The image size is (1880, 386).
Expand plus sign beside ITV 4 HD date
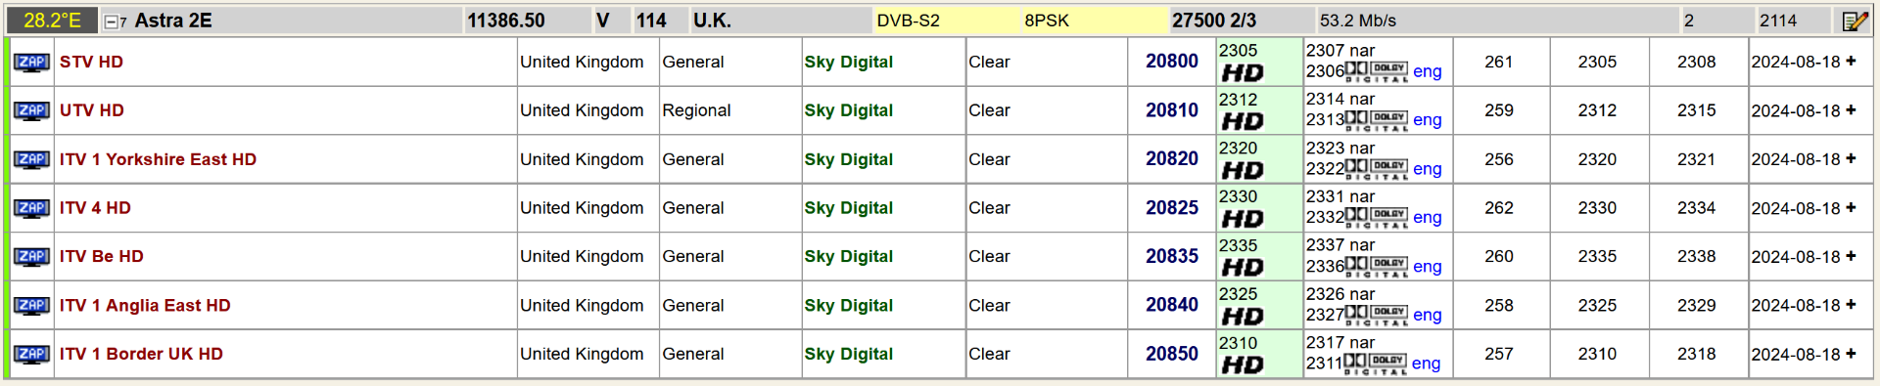(x=1851, y=208)
